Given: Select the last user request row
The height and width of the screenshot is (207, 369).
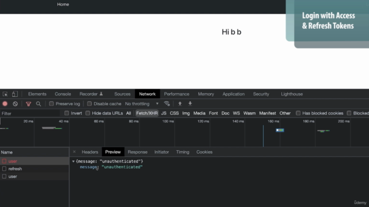Looking at the screenshot, I should pyautogui.click(x=35, y=177).
